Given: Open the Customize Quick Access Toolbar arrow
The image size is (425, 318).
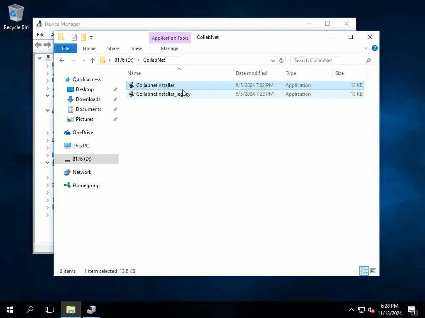Looking at the screenshot, I should point(91,38).
